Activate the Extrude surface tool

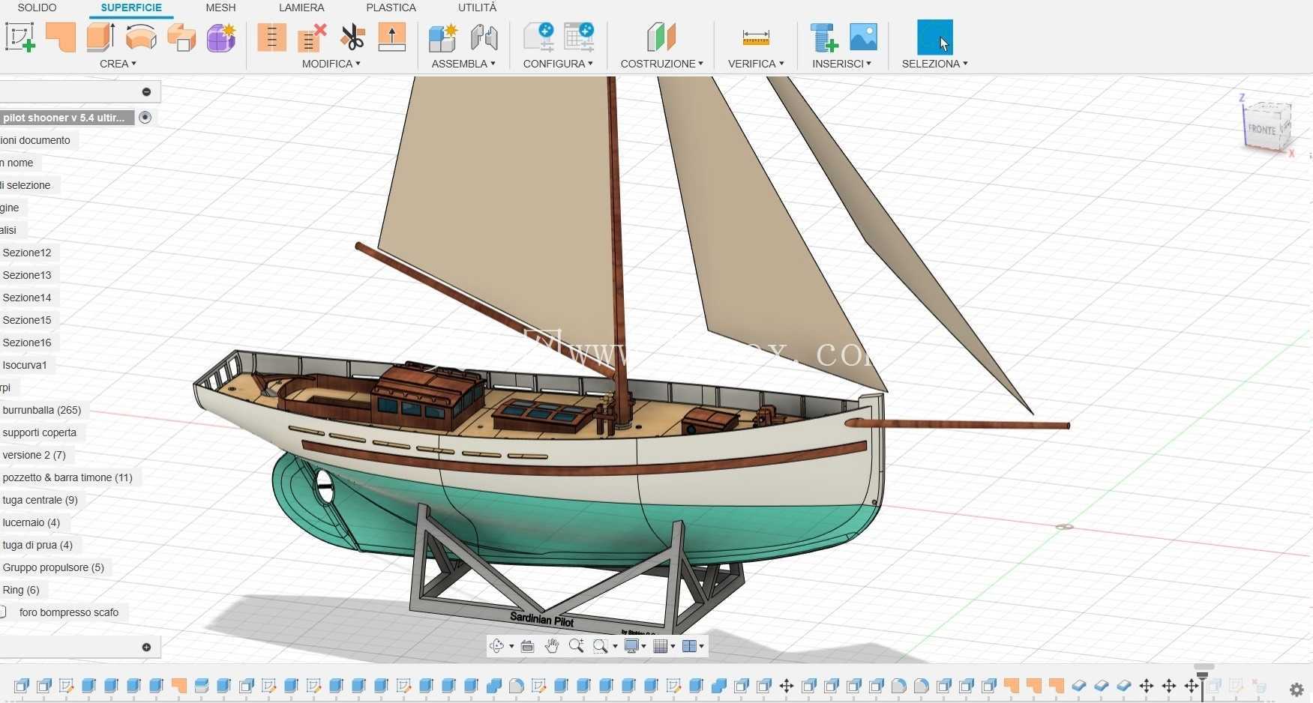tap(100, 37)
